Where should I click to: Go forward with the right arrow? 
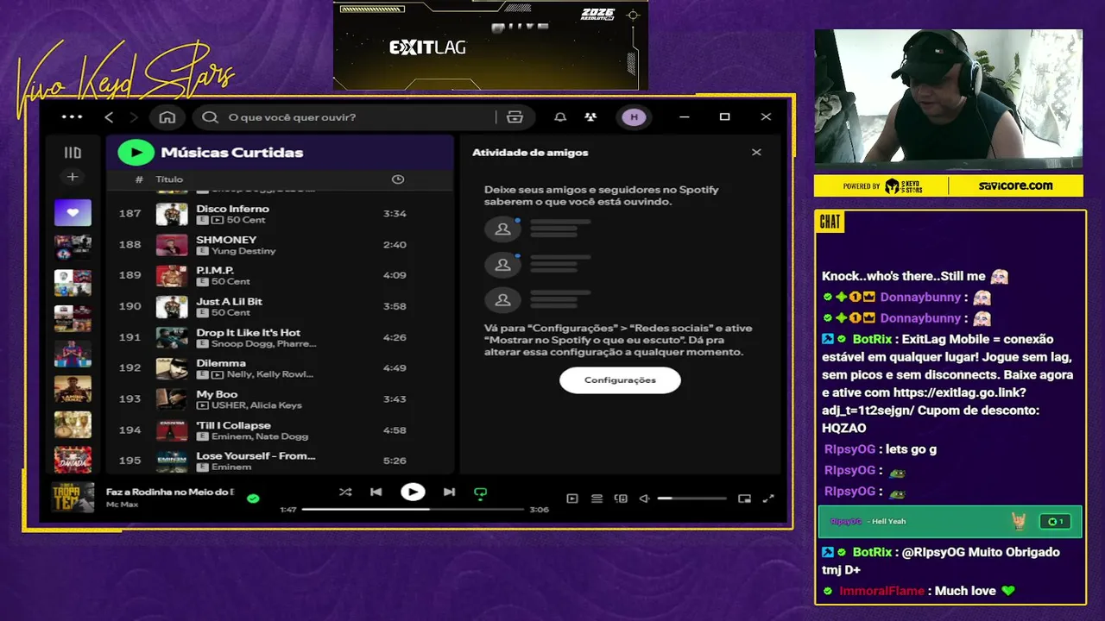[134, 117]
